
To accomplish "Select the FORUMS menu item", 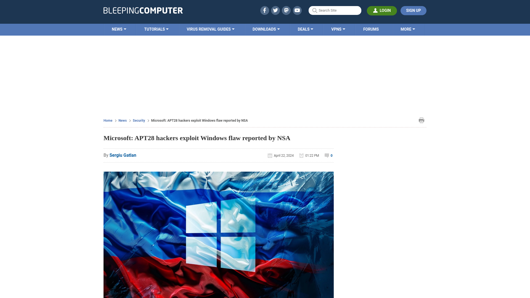I will [x=371, y=29].
